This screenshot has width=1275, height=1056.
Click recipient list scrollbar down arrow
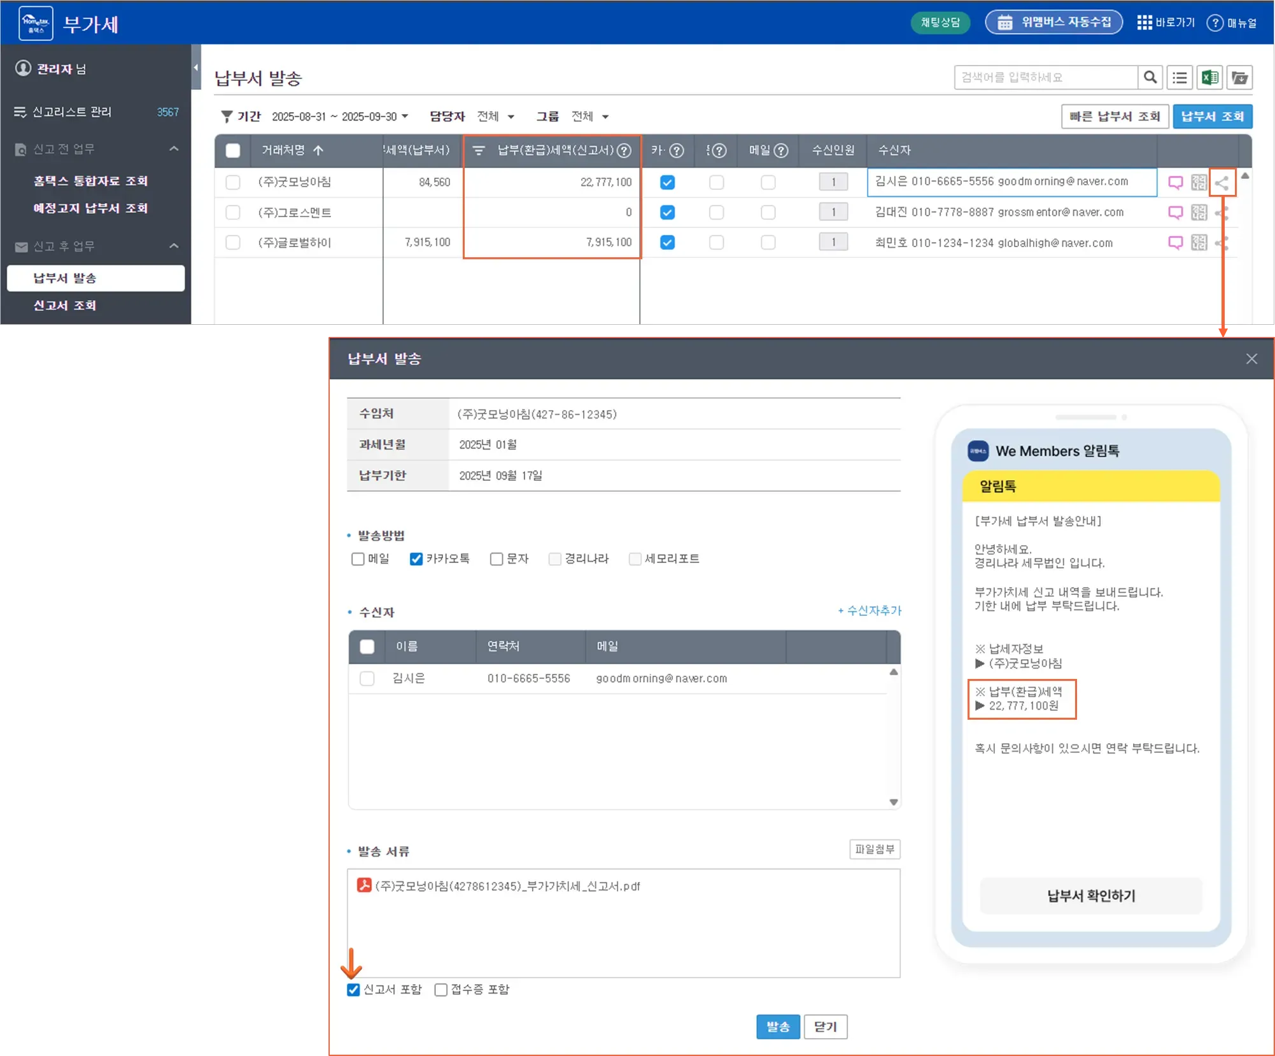point(894,803)
